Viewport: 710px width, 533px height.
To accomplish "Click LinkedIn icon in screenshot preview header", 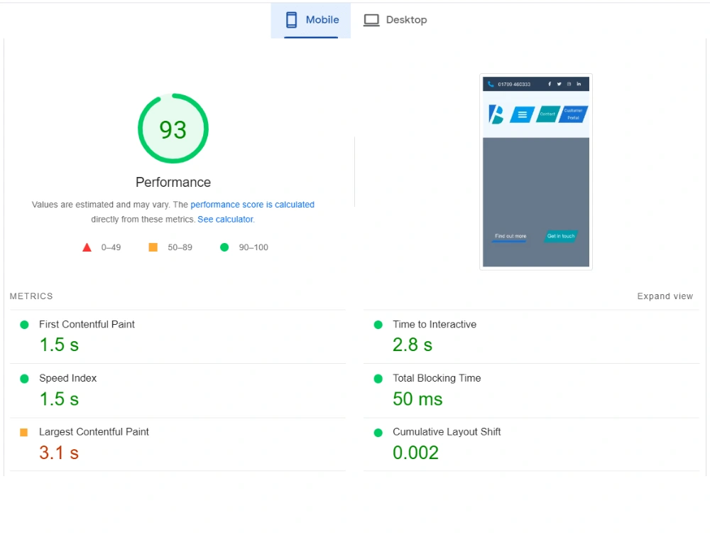I will [x=579, y=84].
